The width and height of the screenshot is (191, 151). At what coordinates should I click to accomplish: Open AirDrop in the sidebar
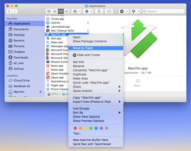[25, 69]
